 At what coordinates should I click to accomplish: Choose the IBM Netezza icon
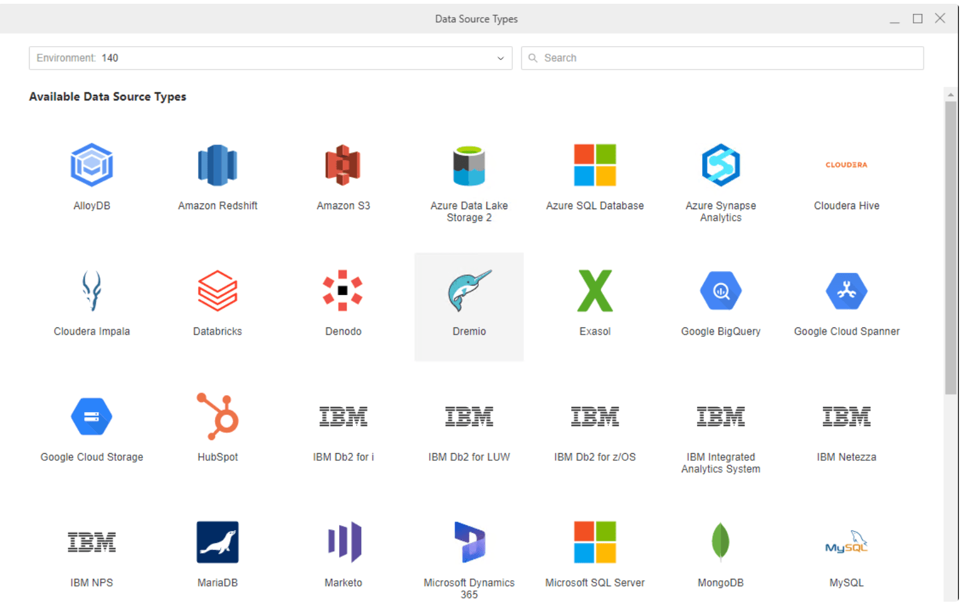pos(846,416)
